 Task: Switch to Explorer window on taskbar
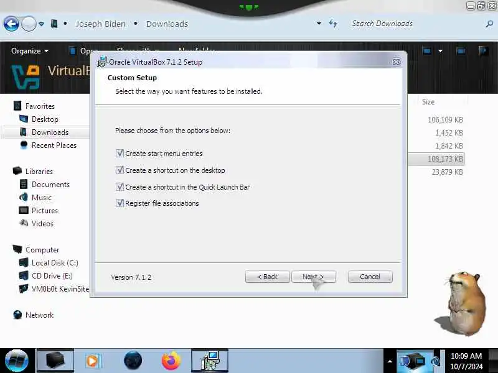click(x=55, y=361)
